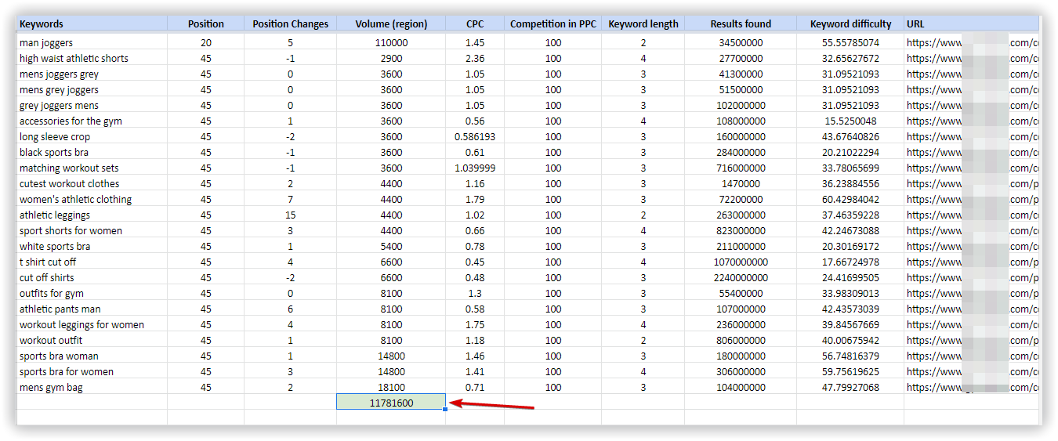1058x441 pixels.
Task: Click position value 20
Action: (205, 42)
